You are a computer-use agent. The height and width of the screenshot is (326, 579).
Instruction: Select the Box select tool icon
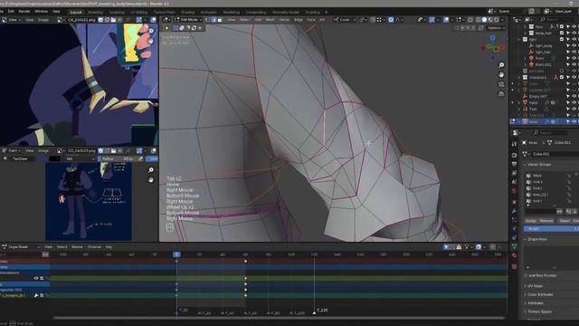176,28
